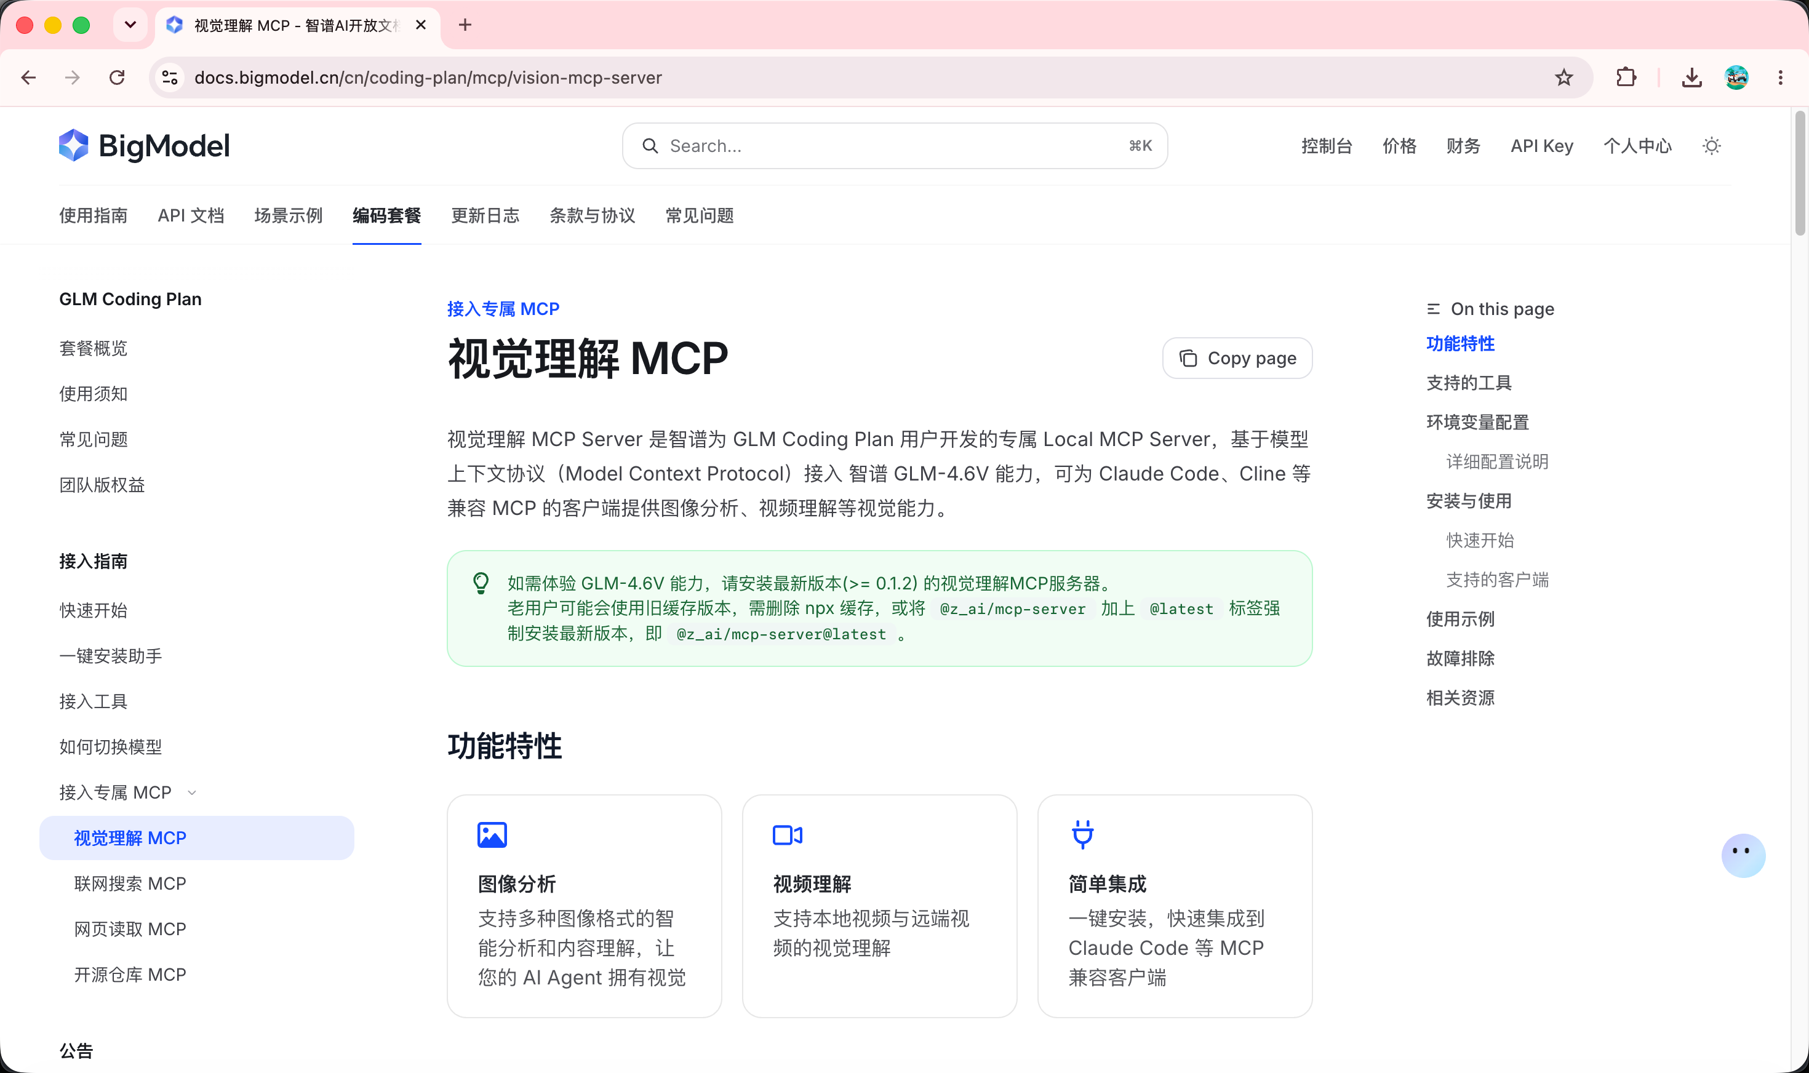This screenshot has width=1809, height=1073.
Task: Jump to 功能特性 in On this page
Action: [1461, 344]
